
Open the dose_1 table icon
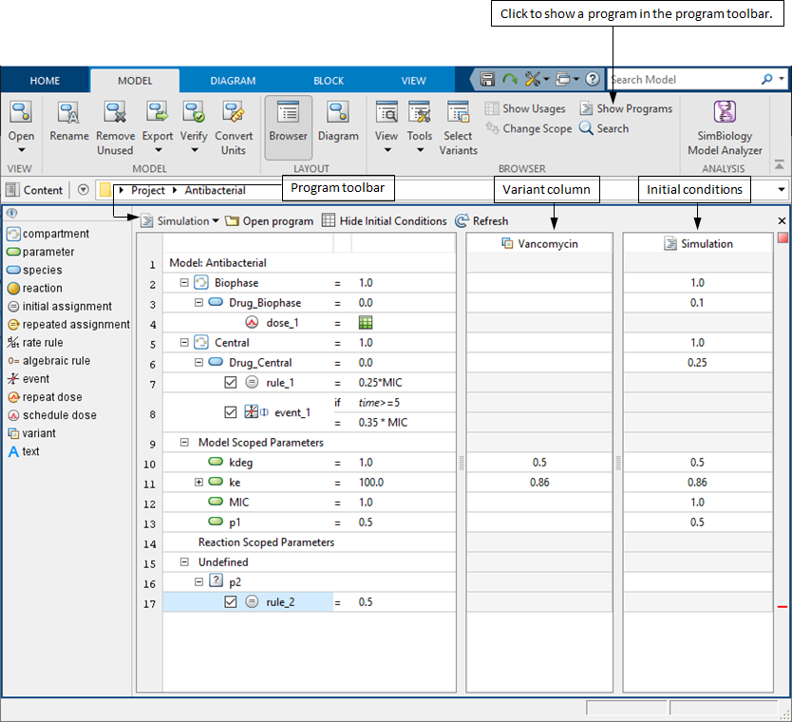(366, 323)
